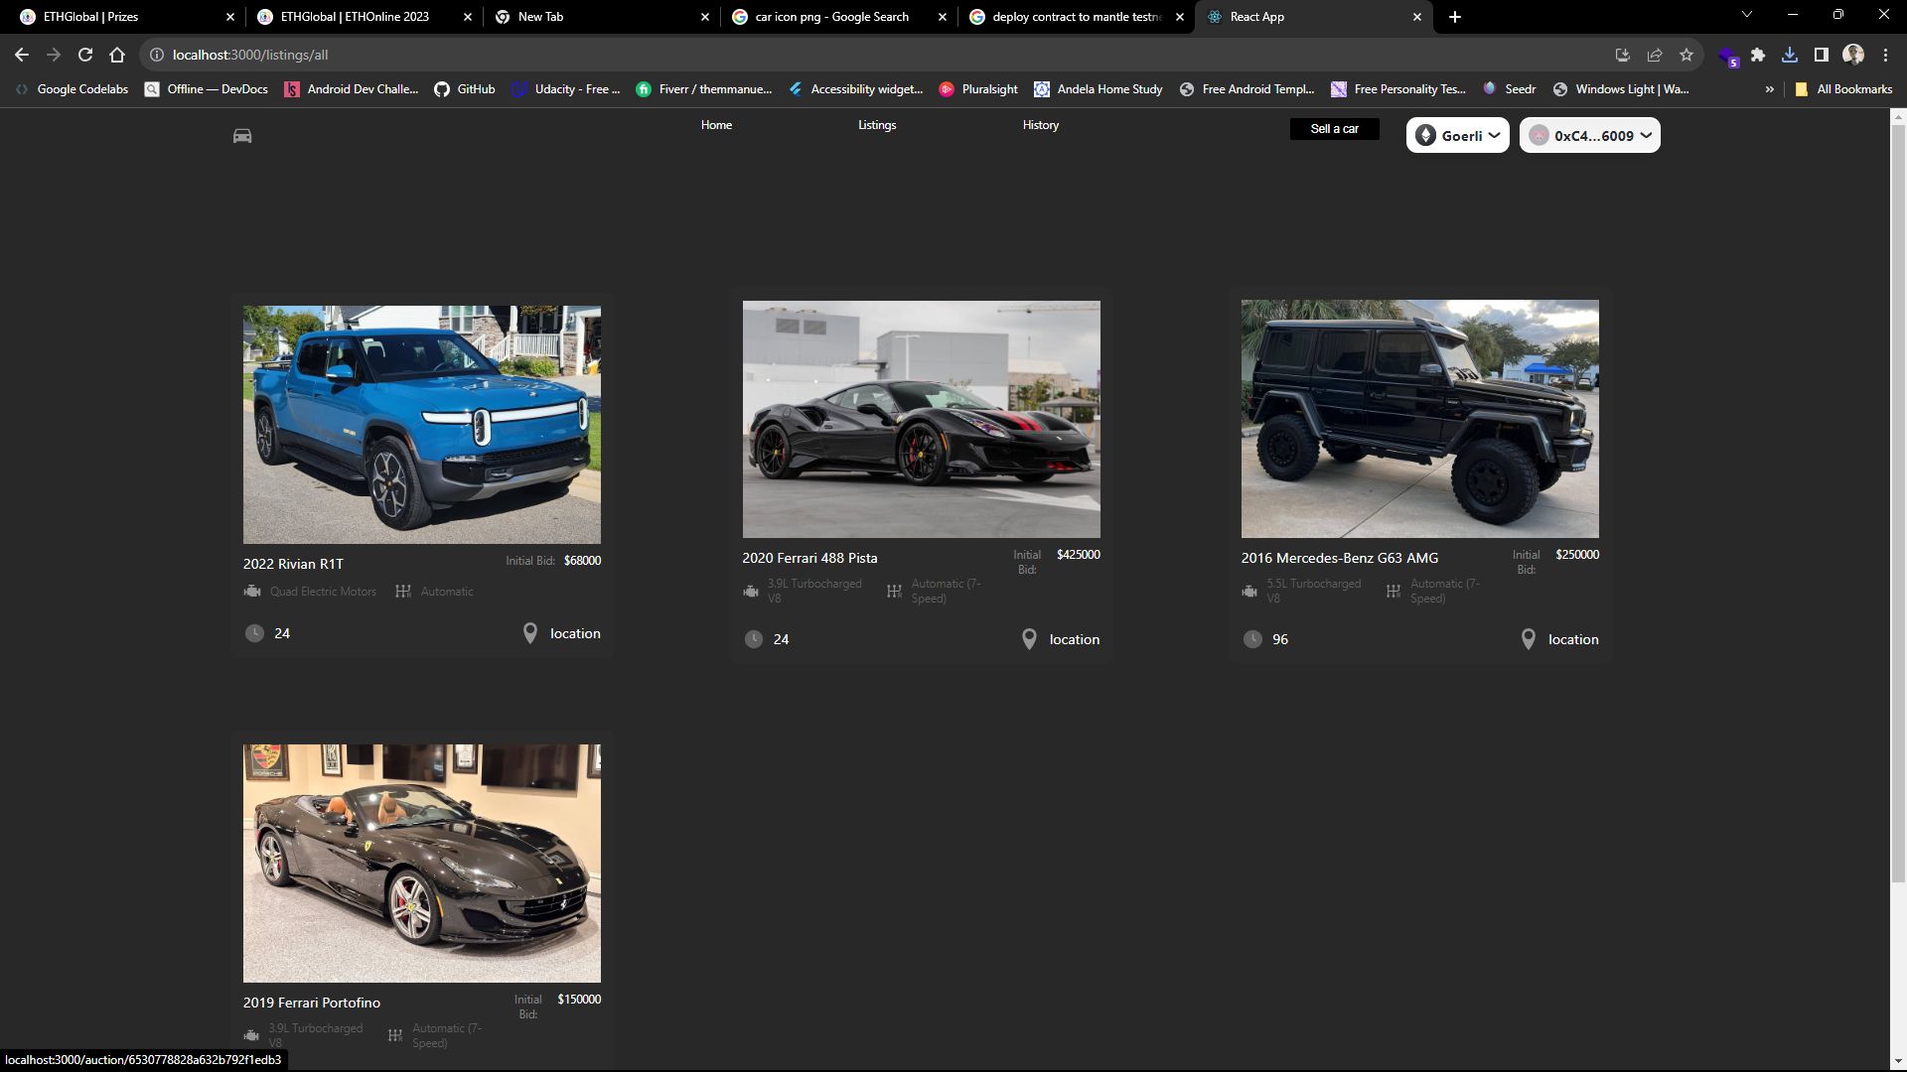Open the Home nav link

[x=716, y=125]
